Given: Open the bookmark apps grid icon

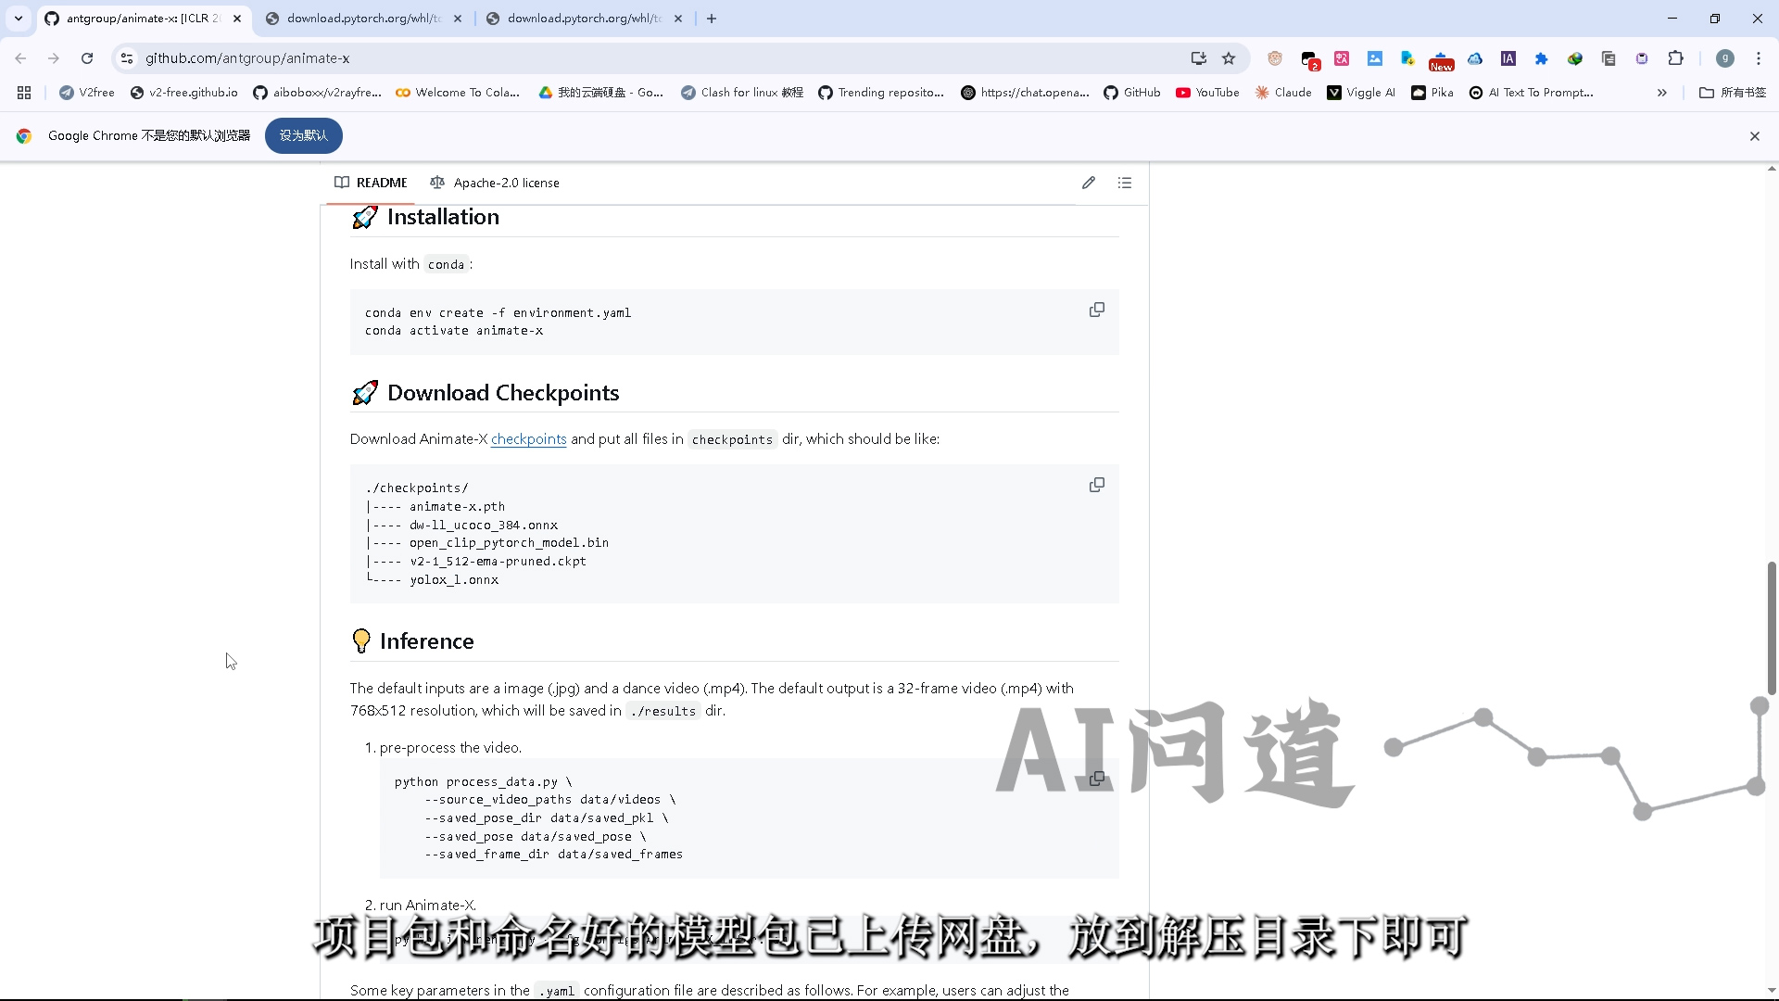Looking at the screenshot, I should pyautogui.click(x=24, y=93).
